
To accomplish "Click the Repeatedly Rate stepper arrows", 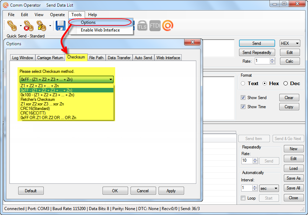I will coord(255,161).
